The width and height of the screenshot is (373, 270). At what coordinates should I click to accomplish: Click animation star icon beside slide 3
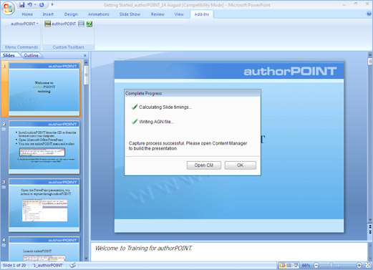pyautogui.click(x=4, y=187)
